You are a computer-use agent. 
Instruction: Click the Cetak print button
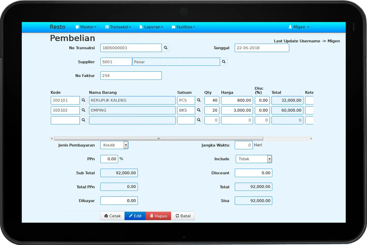pyautogui.click(x=112, y=216)
